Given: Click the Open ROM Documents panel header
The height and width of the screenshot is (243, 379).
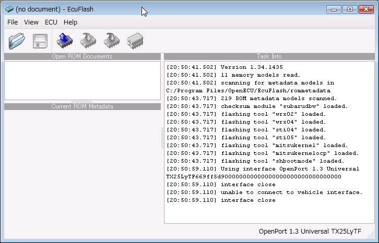Looking at the screenshot, I should [82, 56].
